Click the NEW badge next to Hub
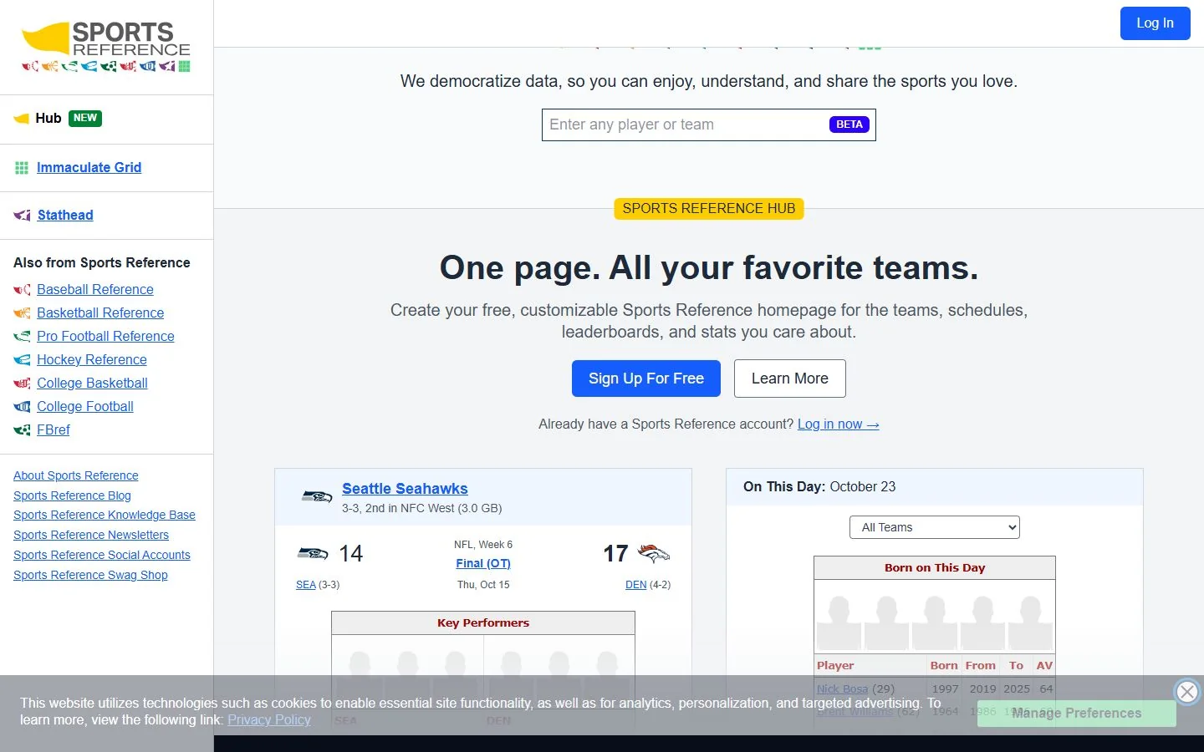 (x=85, y=119)
